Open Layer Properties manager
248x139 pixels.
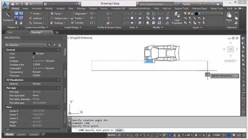[177, 18]
